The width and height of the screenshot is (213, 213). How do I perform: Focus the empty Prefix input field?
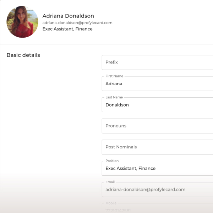(157, 62)
